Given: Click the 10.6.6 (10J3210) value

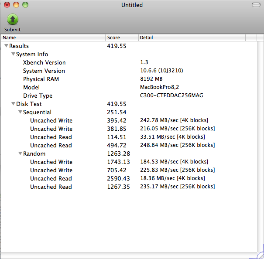Looking at the screenshot, I should pyautogui.click(x=161, y=71).
